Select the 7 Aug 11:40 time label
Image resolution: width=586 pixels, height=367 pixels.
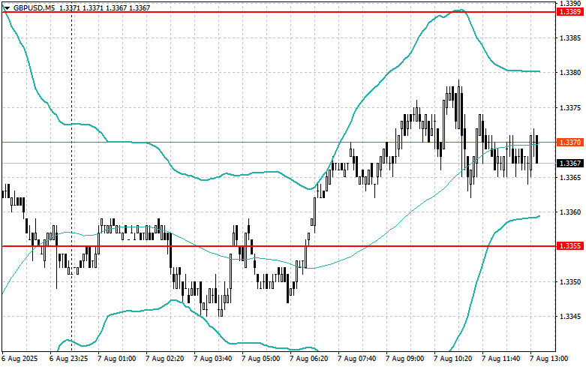pyautogui.click(x=500, y=359)
